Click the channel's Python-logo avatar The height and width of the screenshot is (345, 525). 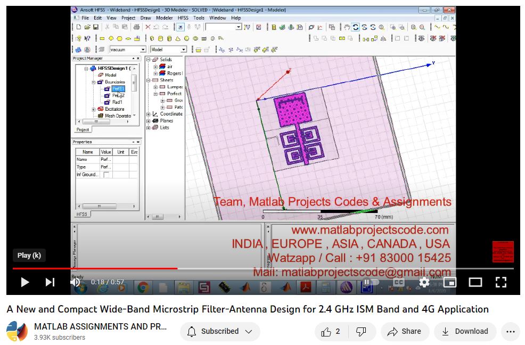[x=17, y=332]
